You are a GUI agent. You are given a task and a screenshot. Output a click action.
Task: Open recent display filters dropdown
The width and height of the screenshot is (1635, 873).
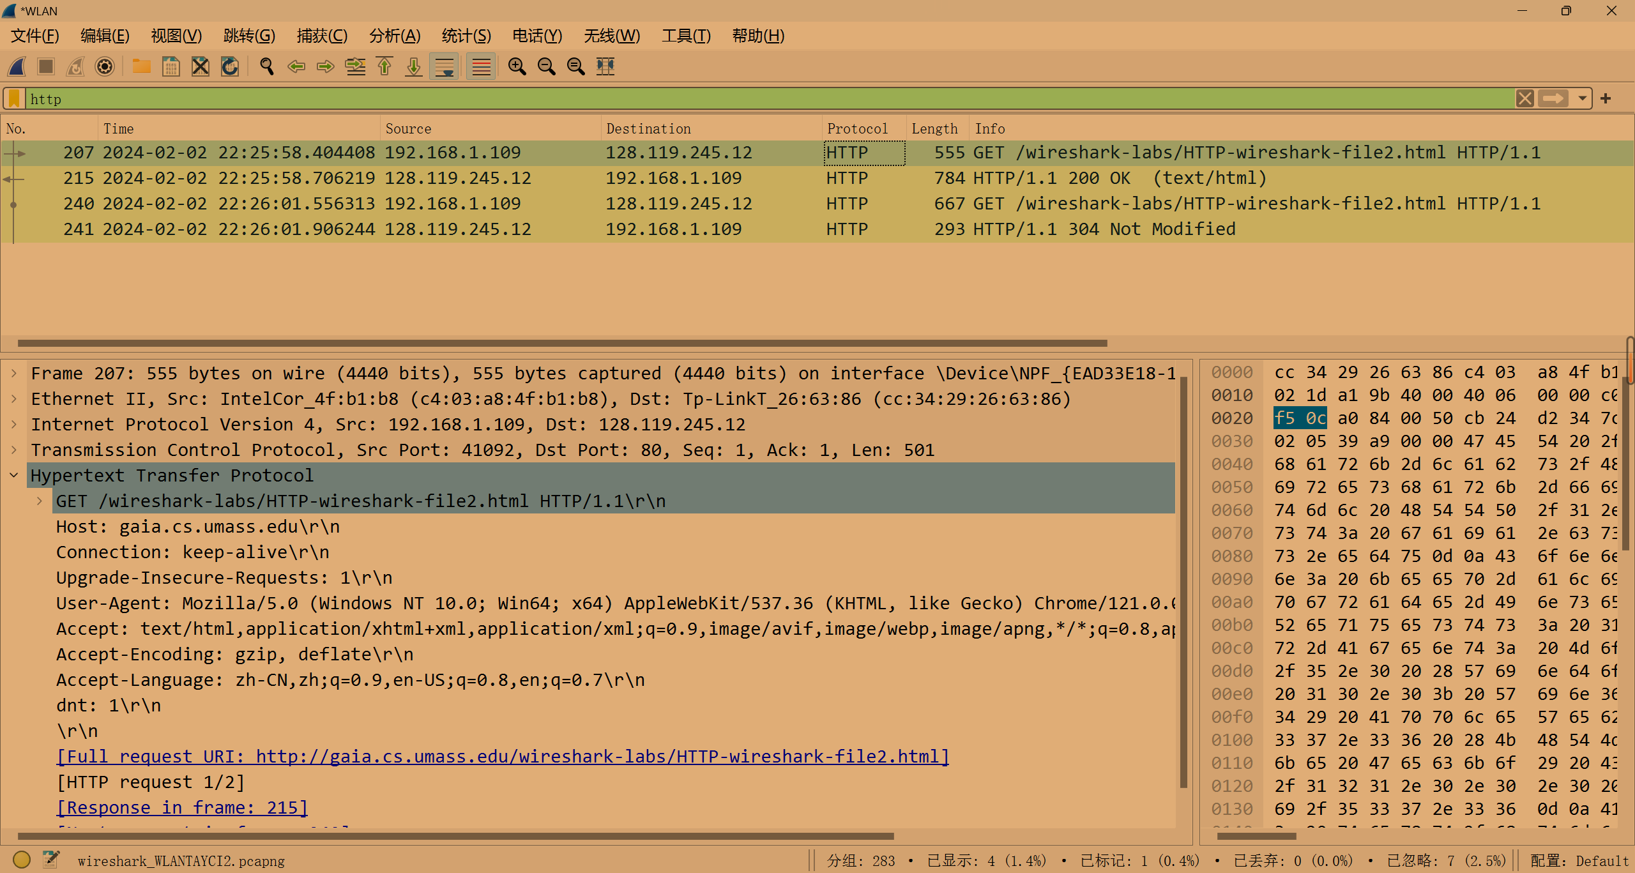(1582, 98)
